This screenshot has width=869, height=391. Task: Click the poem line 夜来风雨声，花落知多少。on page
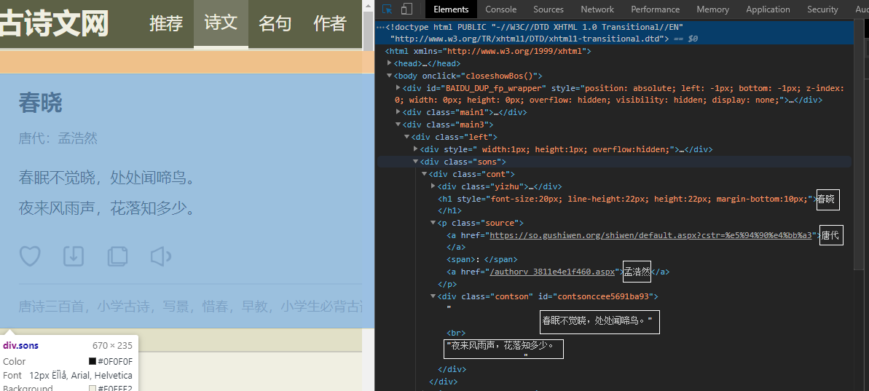(108, 208)
